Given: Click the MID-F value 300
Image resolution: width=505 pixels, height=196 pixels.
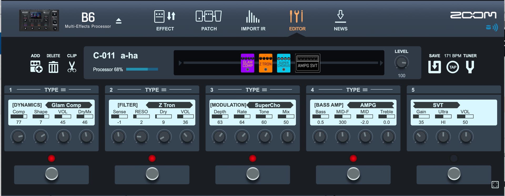Looking at the screenshot, I should click(x=342, y=122).
